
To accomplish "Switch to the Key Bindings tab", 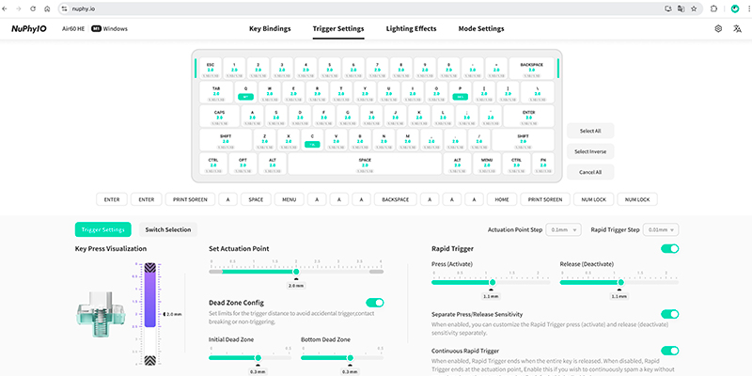I will 270,29.
